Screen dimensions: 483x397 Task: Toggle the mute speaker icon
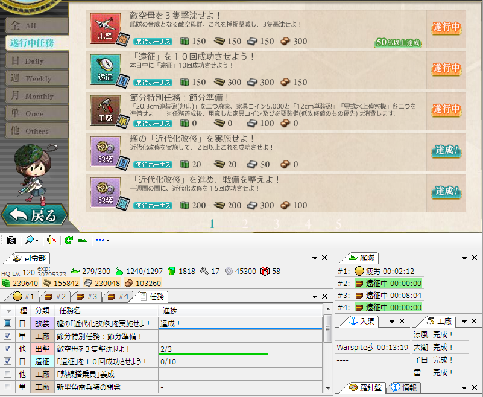point(51,240)
